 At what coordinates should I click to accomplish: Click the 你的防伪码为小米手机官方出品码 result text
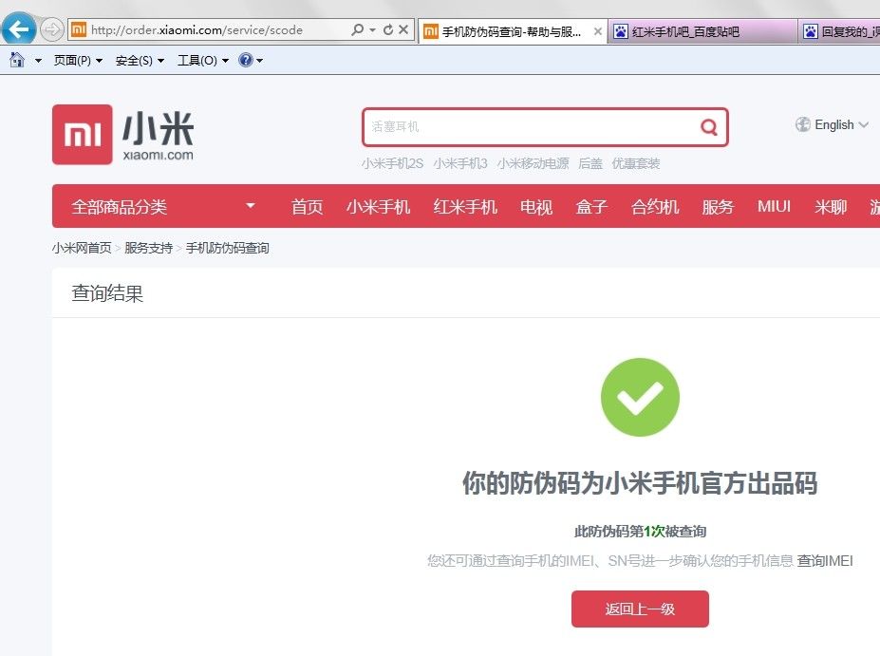coord(640,482)
